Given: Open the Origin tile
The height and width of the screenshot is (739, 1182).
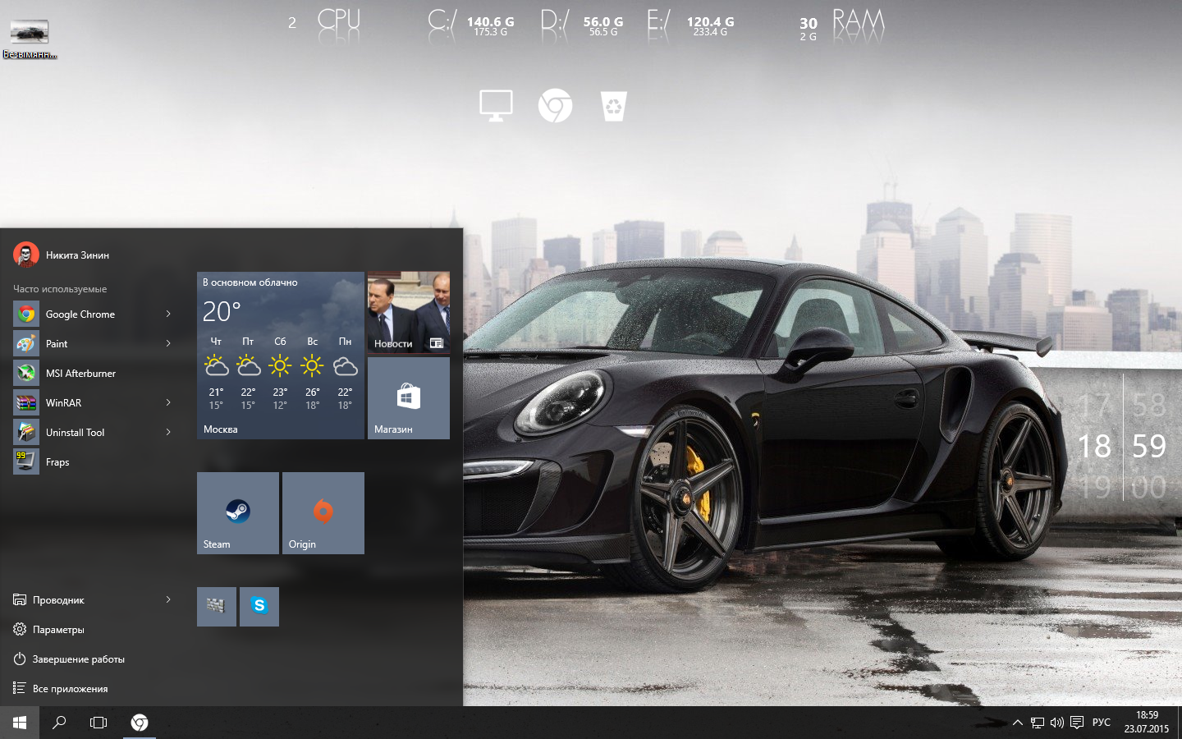Looking at the screenshot, I should (323, 513).
